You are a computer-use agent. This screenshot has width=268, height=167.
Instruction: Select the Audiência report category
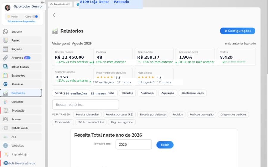click(147, 93)
